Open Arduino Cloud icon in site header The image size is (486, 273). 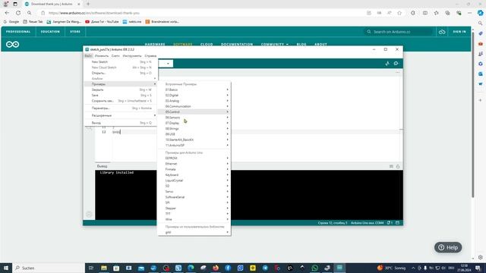(442, 32)
